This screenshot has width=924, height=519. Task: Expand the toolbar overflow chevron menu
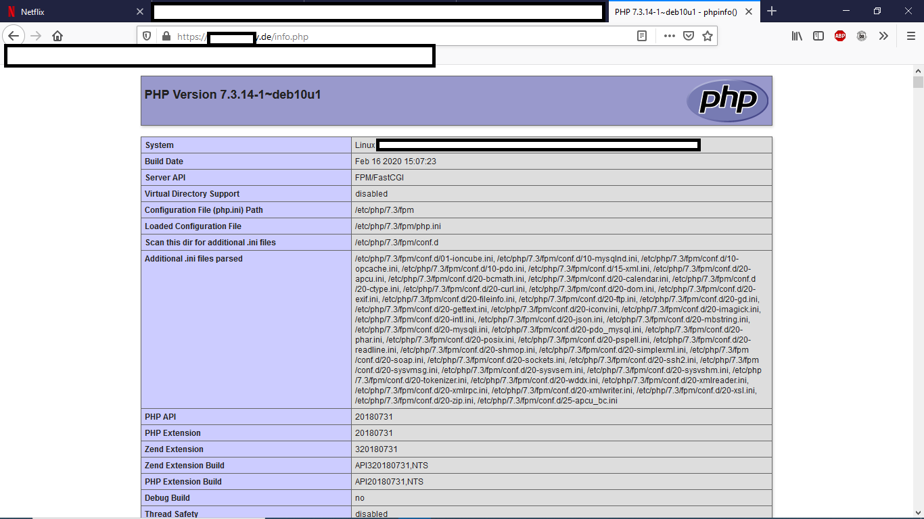pyautogui.click(x=883, y=36)
